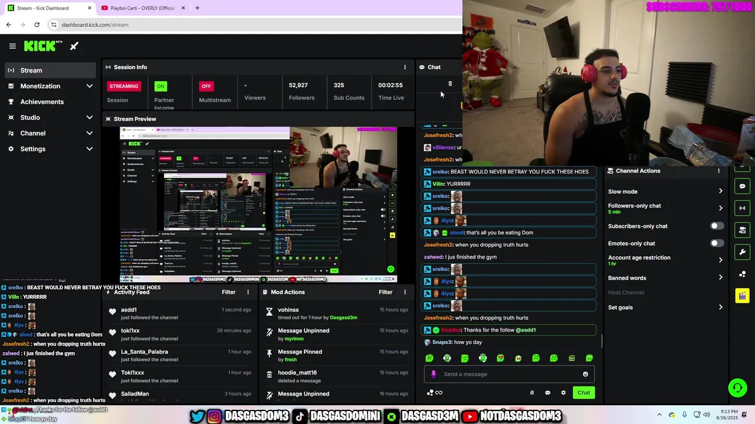Click hoodie_matt16 in the Mod Actions list
The width and height of the screenshot is (755, 424).
click(x=297, y=373)
